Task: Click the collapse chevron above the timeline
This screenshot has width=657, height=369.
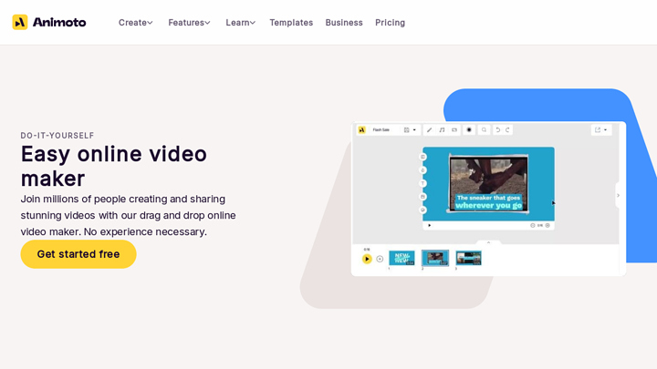Action: click(488, 242)
